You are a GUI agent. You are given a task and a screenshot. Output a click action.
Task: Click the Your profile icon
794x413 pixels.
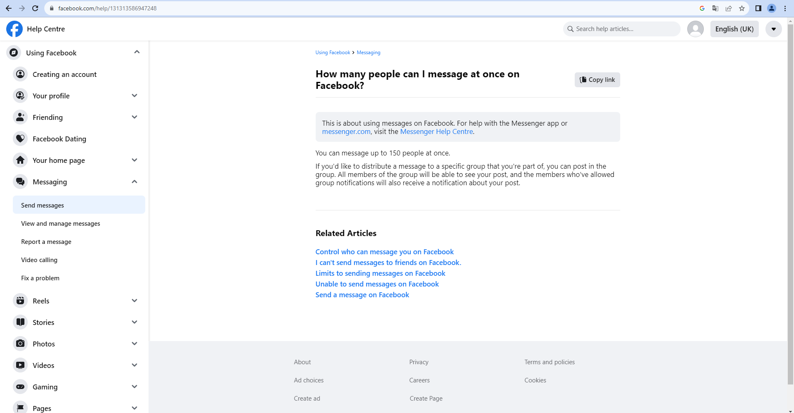click(x=20, y=95)
